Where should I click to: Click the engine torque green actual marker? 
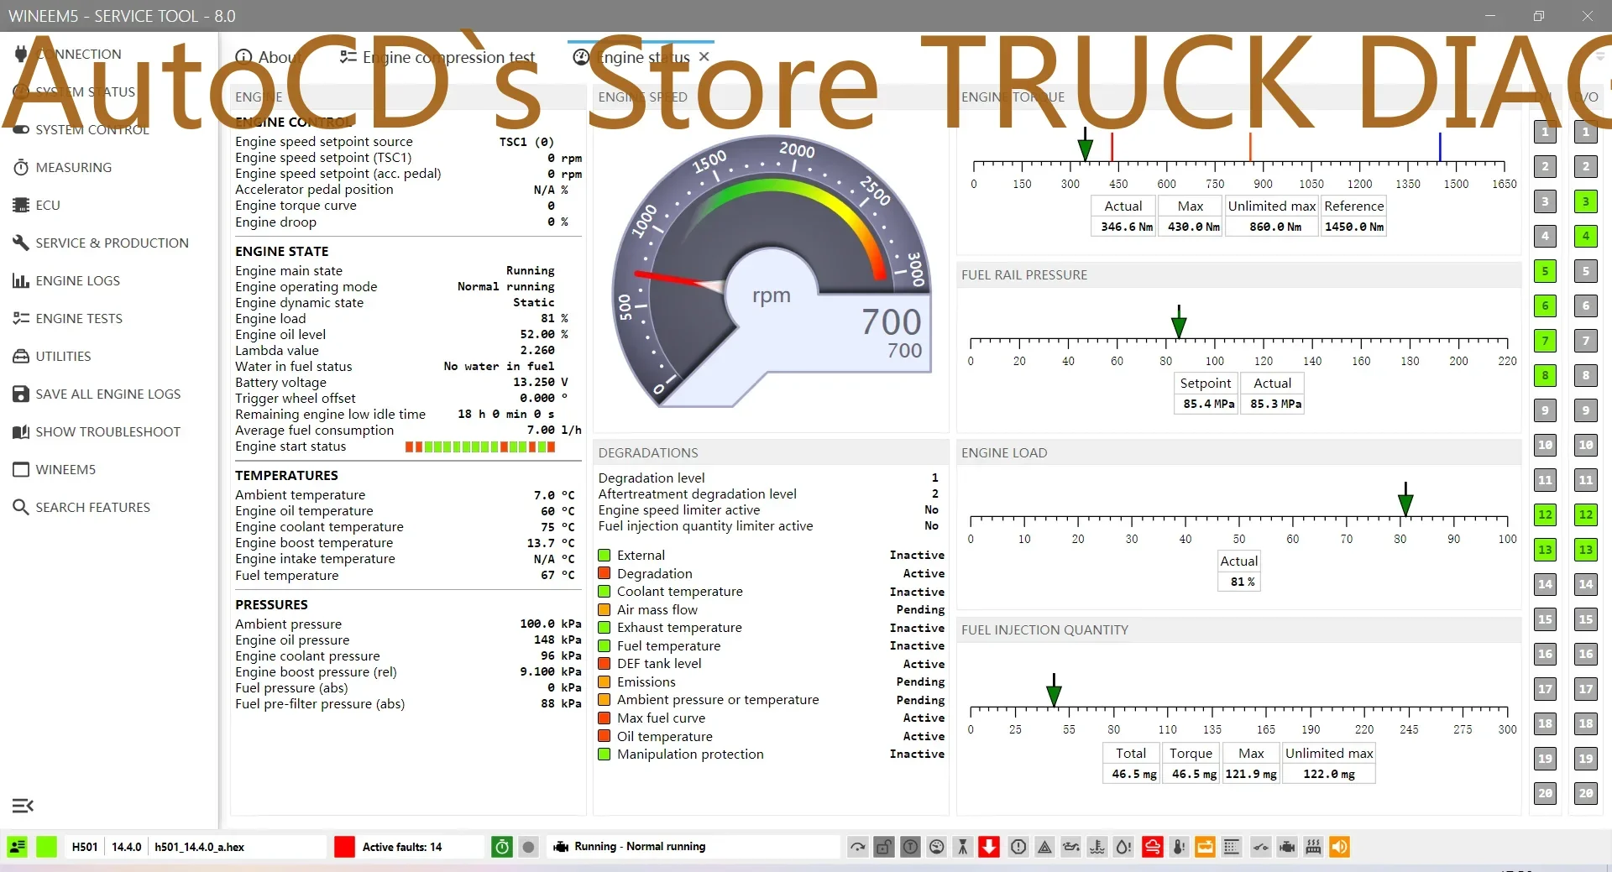click(1085, 144)
